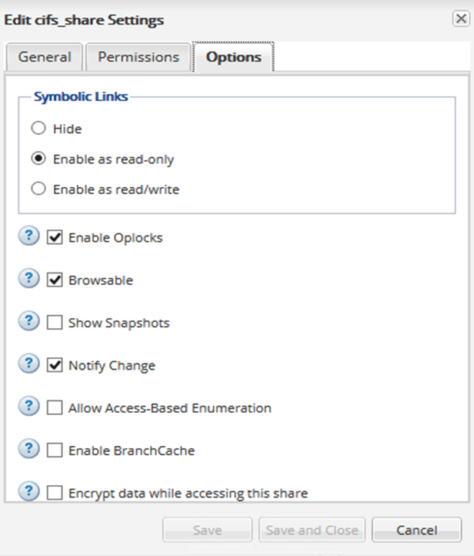Tick the Enable BranchCache checkbox

(55, 450)
